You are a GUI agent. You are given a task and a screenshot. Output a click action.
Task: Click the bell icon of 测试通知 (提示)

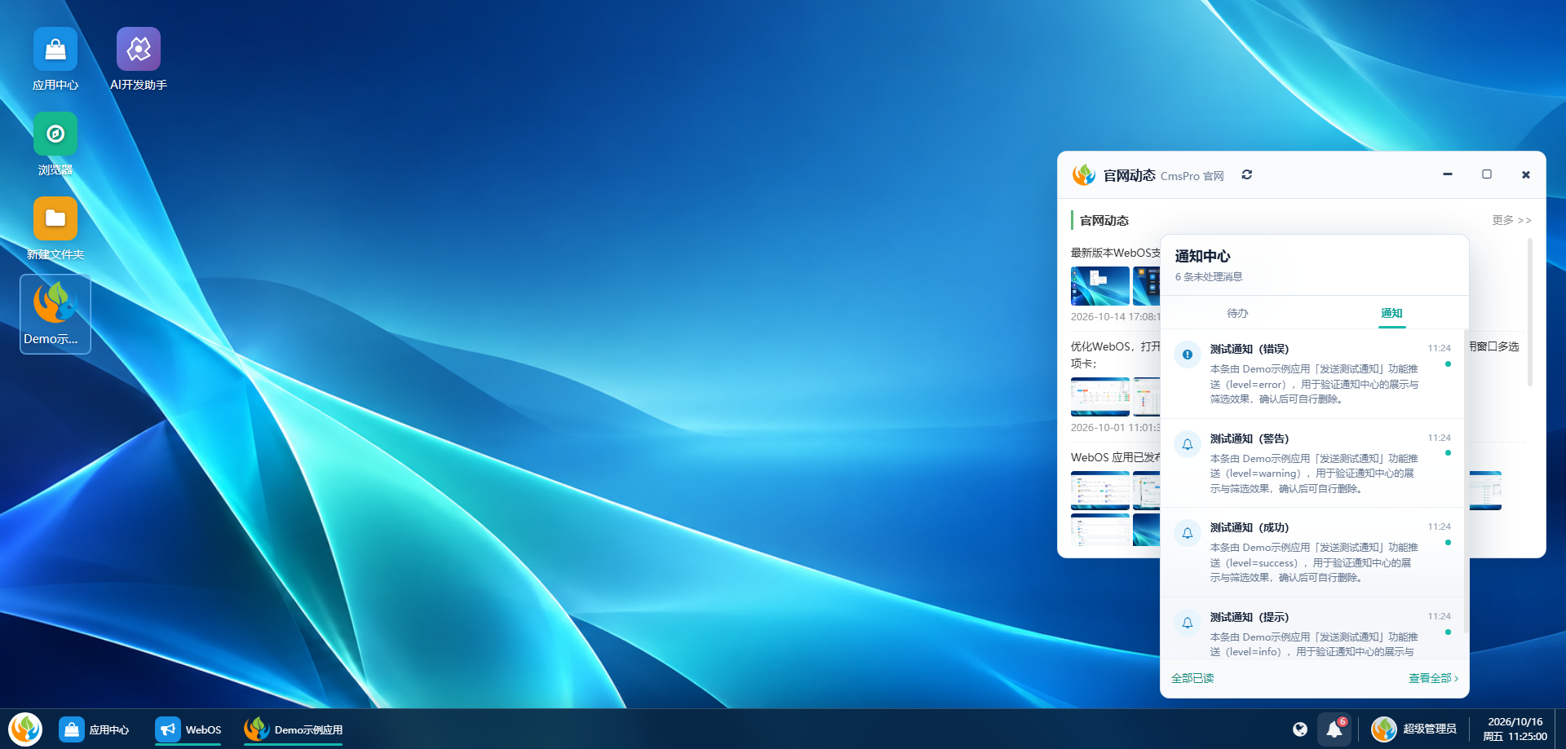coord(1188,623)
